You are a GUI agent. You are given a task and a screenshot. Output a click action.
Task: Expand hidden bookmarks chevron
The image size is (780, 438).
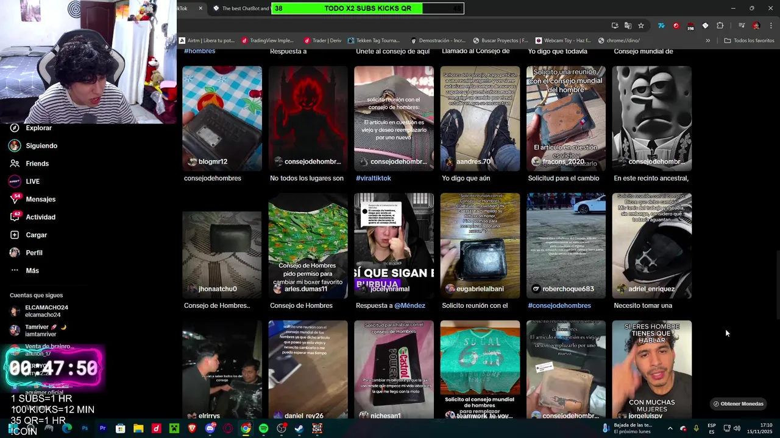click(707, 41)
